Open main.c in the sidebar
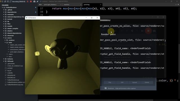The width and height of the screenshot is (180, 101). point(11,54)
